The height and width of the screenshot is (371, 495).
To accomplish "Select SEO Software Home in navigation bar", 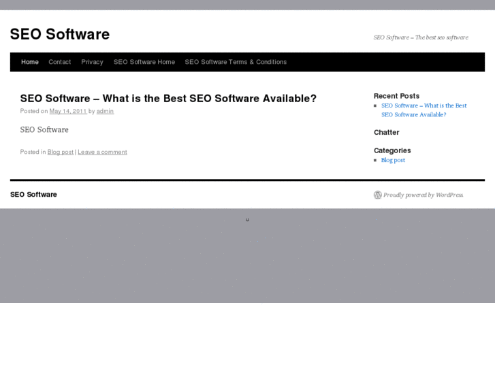I will [x=144, y=62].
